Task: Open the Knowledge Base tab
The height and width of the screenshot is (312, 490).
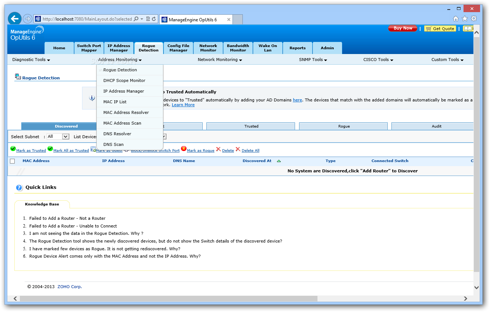Action: pyautogui.click(x=42, y=204)
